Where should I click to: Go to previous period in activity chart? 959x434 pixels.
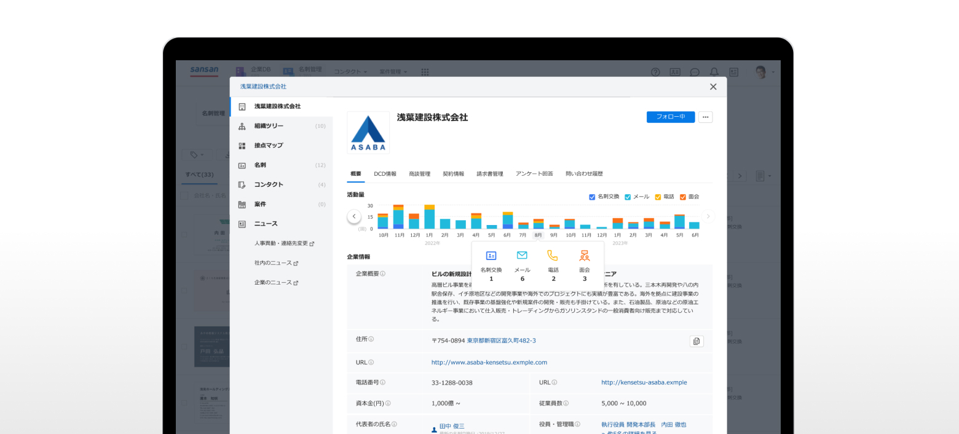353,216
